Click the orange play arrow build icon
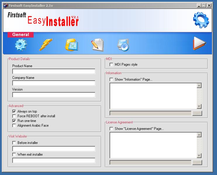This screenshot has height=175, width=217. (199, 43)
